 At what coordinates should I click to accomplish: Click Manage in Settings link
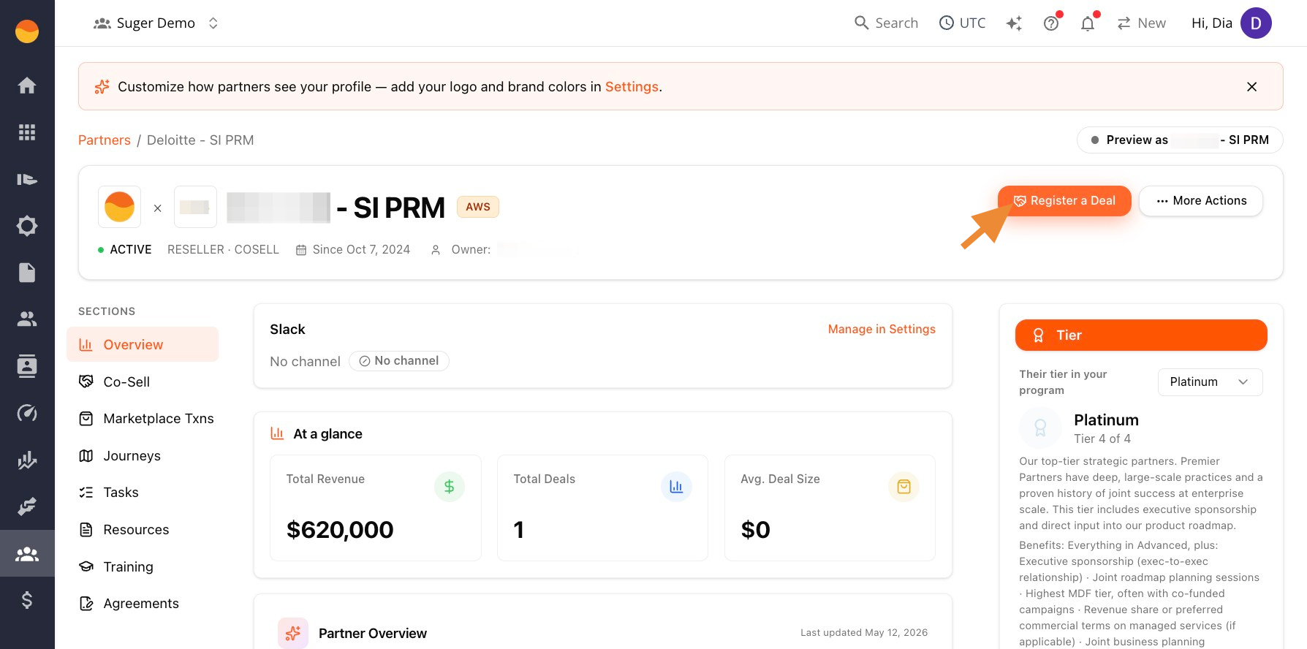(x=882, y=330)
